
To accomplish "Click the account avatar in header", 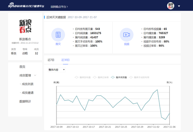I will (170, 6).
